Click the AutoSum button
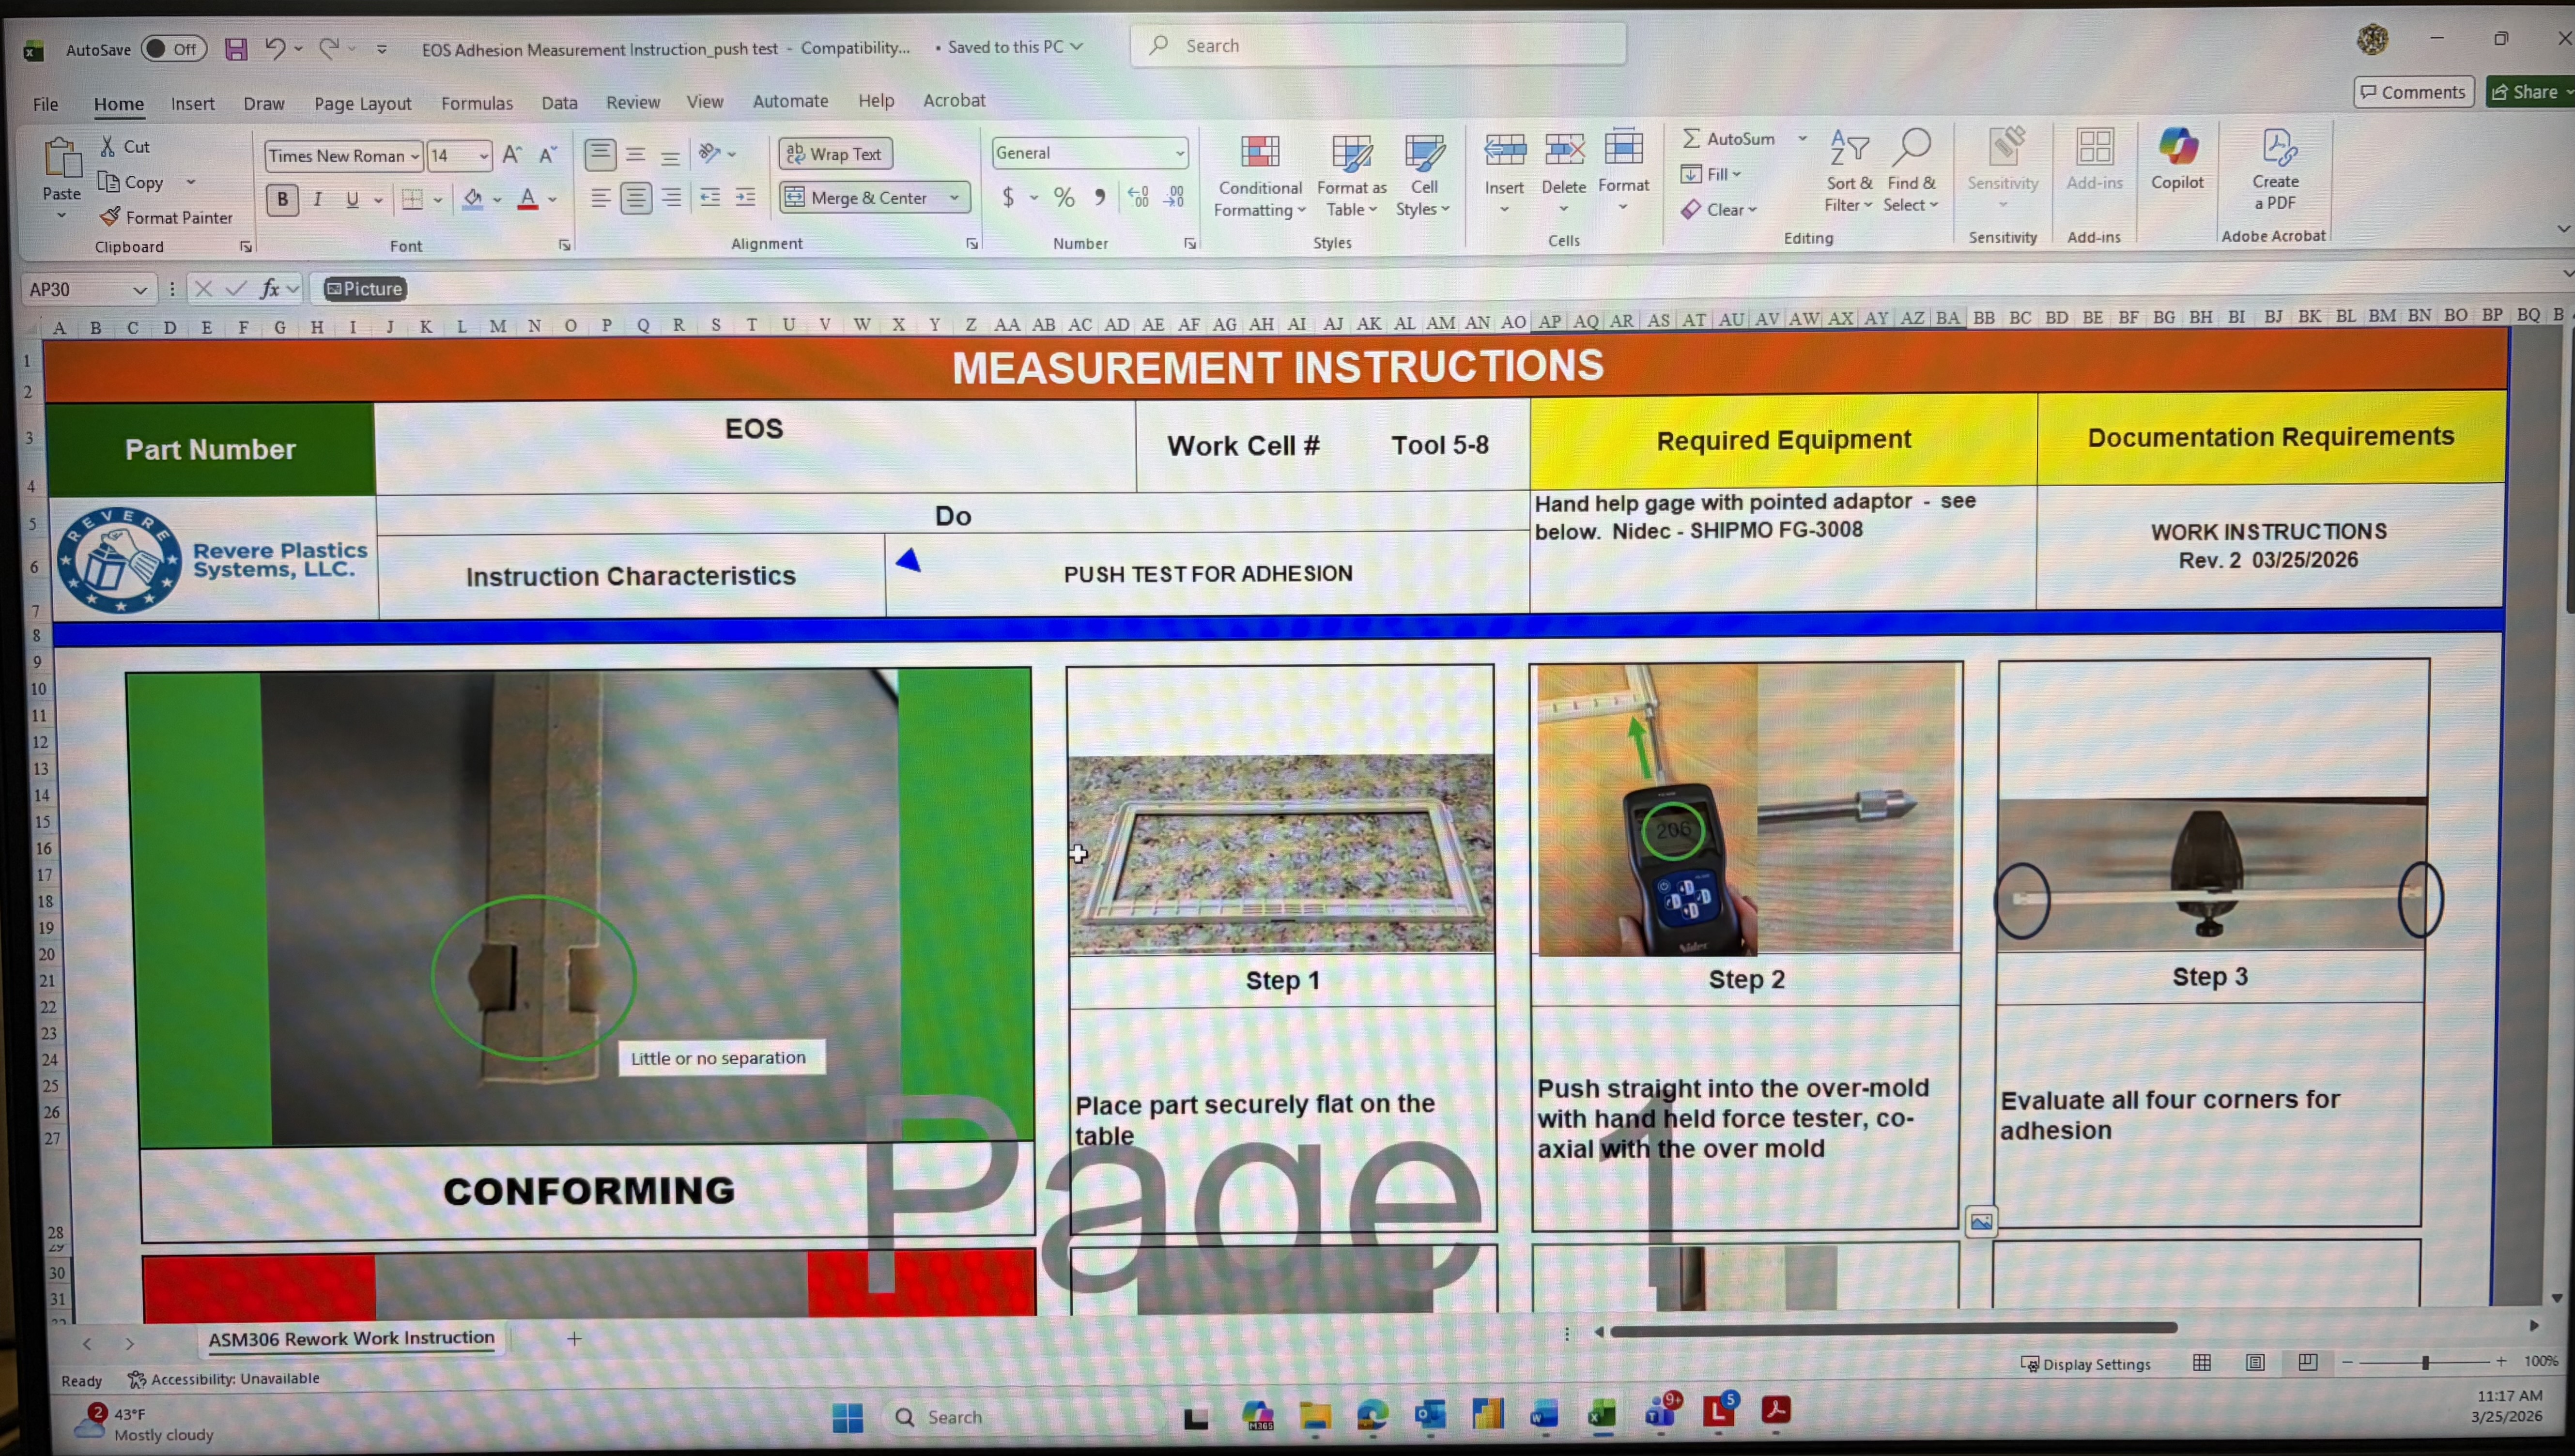Screen dimensions: 2575x1456 pyautogui.click(x=1729, y=139)
